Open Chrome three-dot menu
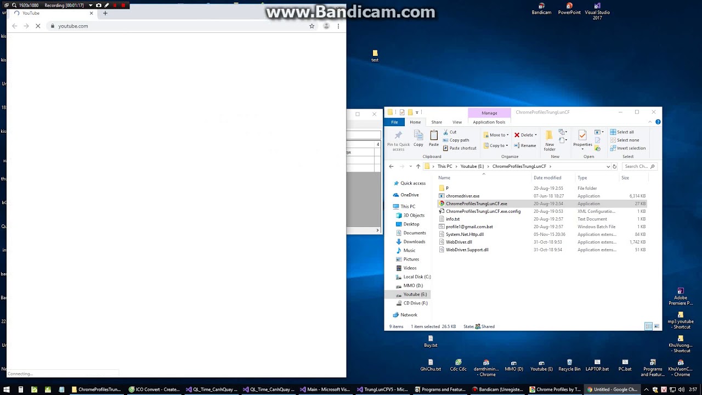The width and height of the screenshot is (702, 395). tap(338, 26)
